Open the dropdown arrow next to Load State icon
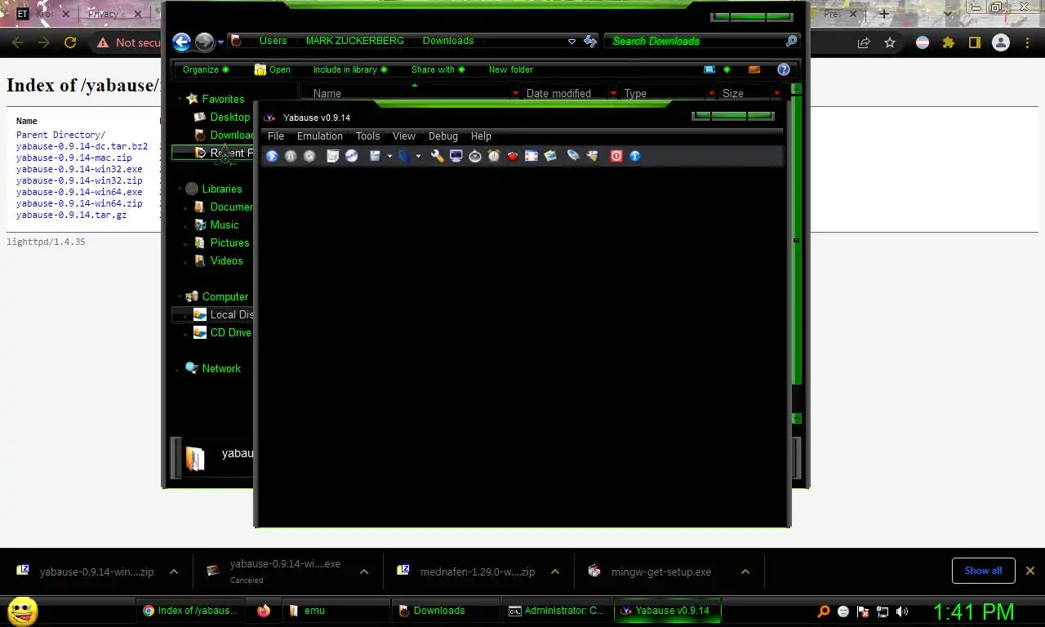The image size is (1045, 627). pos(418,156)
